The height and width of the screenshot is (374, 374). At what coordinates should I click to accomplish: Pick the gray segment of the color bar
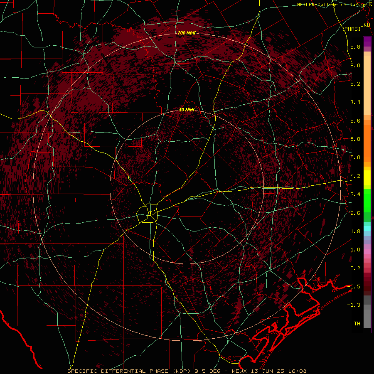click(367, 312)
